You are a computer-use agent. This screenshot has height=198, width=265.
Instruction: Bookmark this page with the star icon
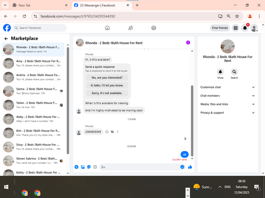pos(237,16)
